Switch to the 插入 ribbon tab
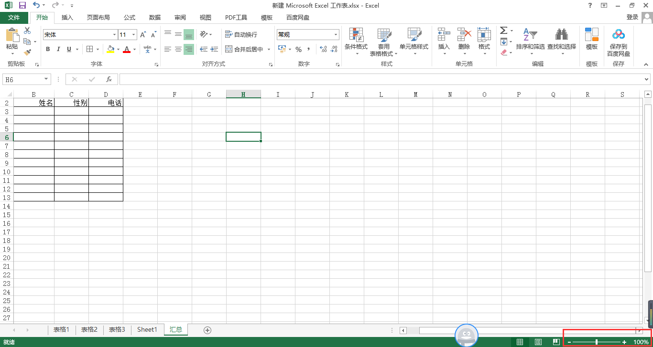This screenshot has height=347, width=653. [67, 18]
